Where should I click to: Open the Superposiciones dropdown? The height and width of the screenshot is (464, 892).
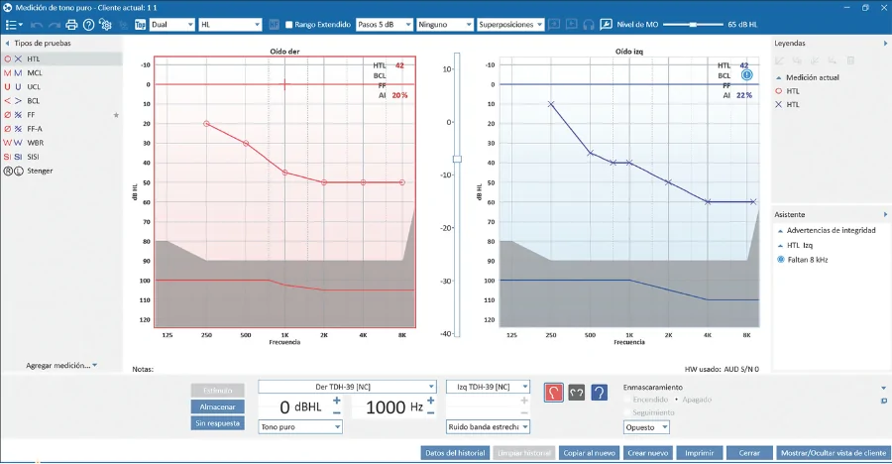(x=509, y=24)
